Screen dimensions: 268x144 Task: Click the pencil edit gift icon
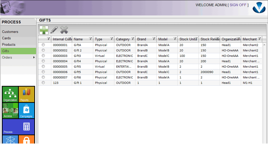pyautogui.click(x=54, y=30)
